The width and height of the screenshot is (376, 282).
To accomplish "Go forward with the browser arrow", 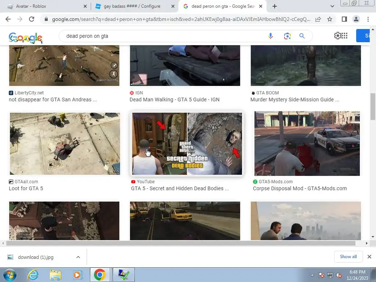I will point(20,19).
